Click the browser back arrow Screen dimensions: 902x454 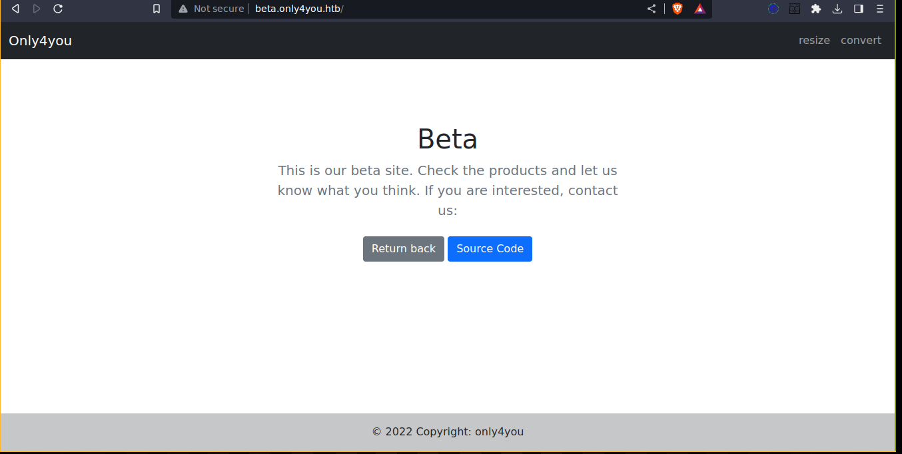tap(15, 9)
